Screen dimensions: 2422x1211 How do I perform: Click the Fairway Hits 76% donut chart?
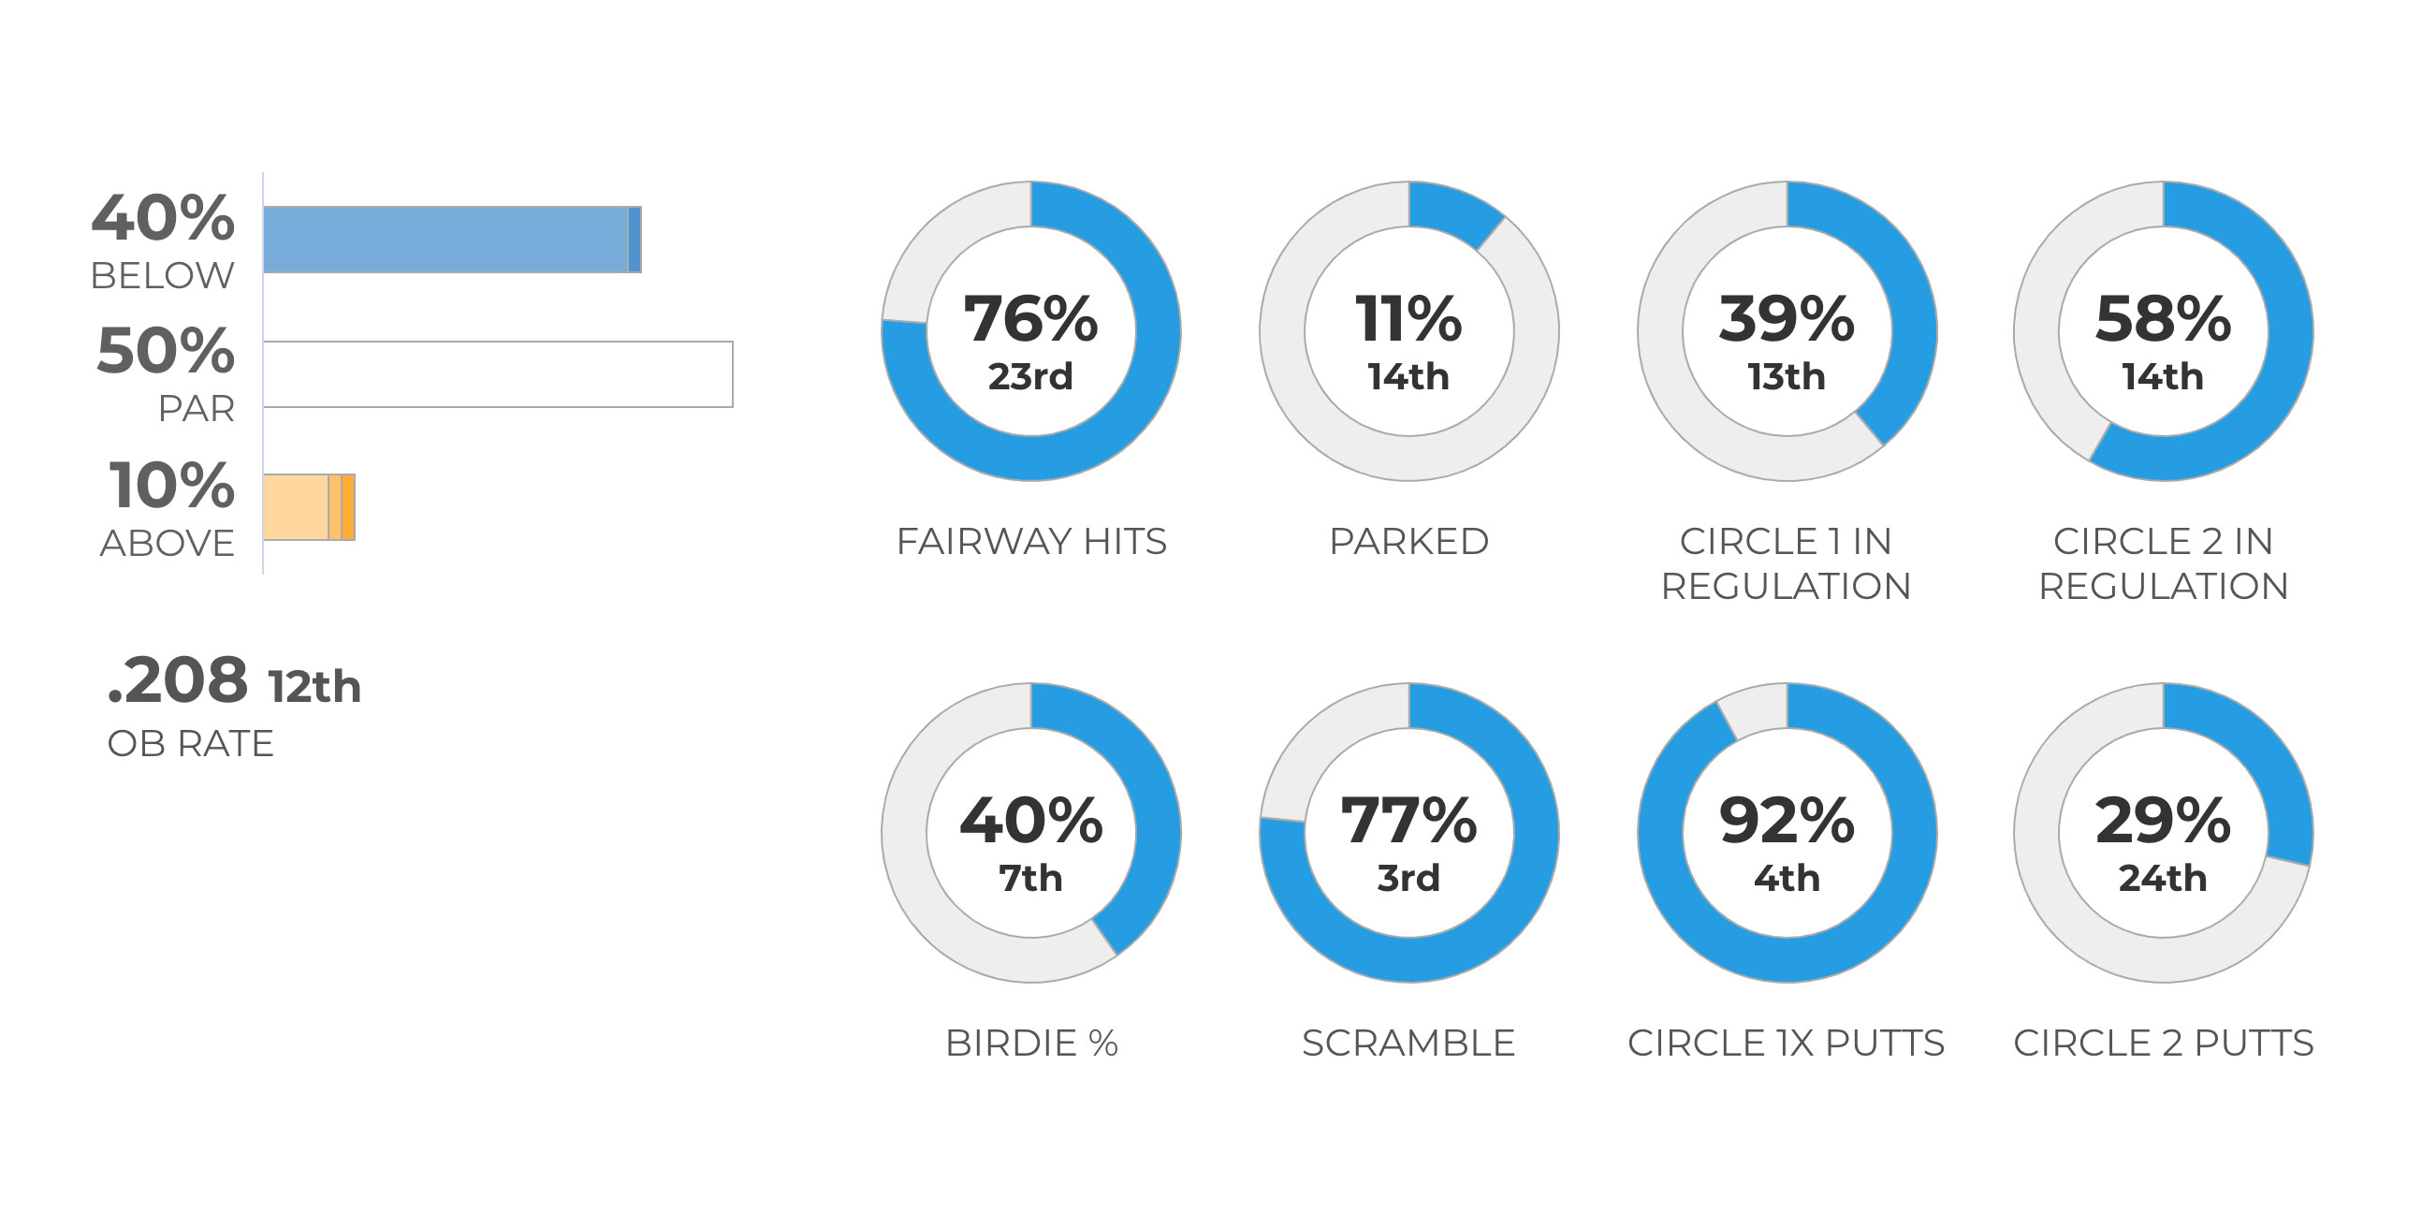pos(1030,331)
